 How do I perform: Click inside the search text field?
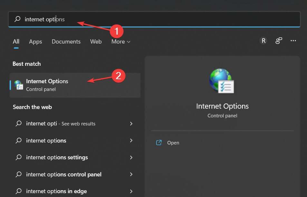[x=154, y=19]
